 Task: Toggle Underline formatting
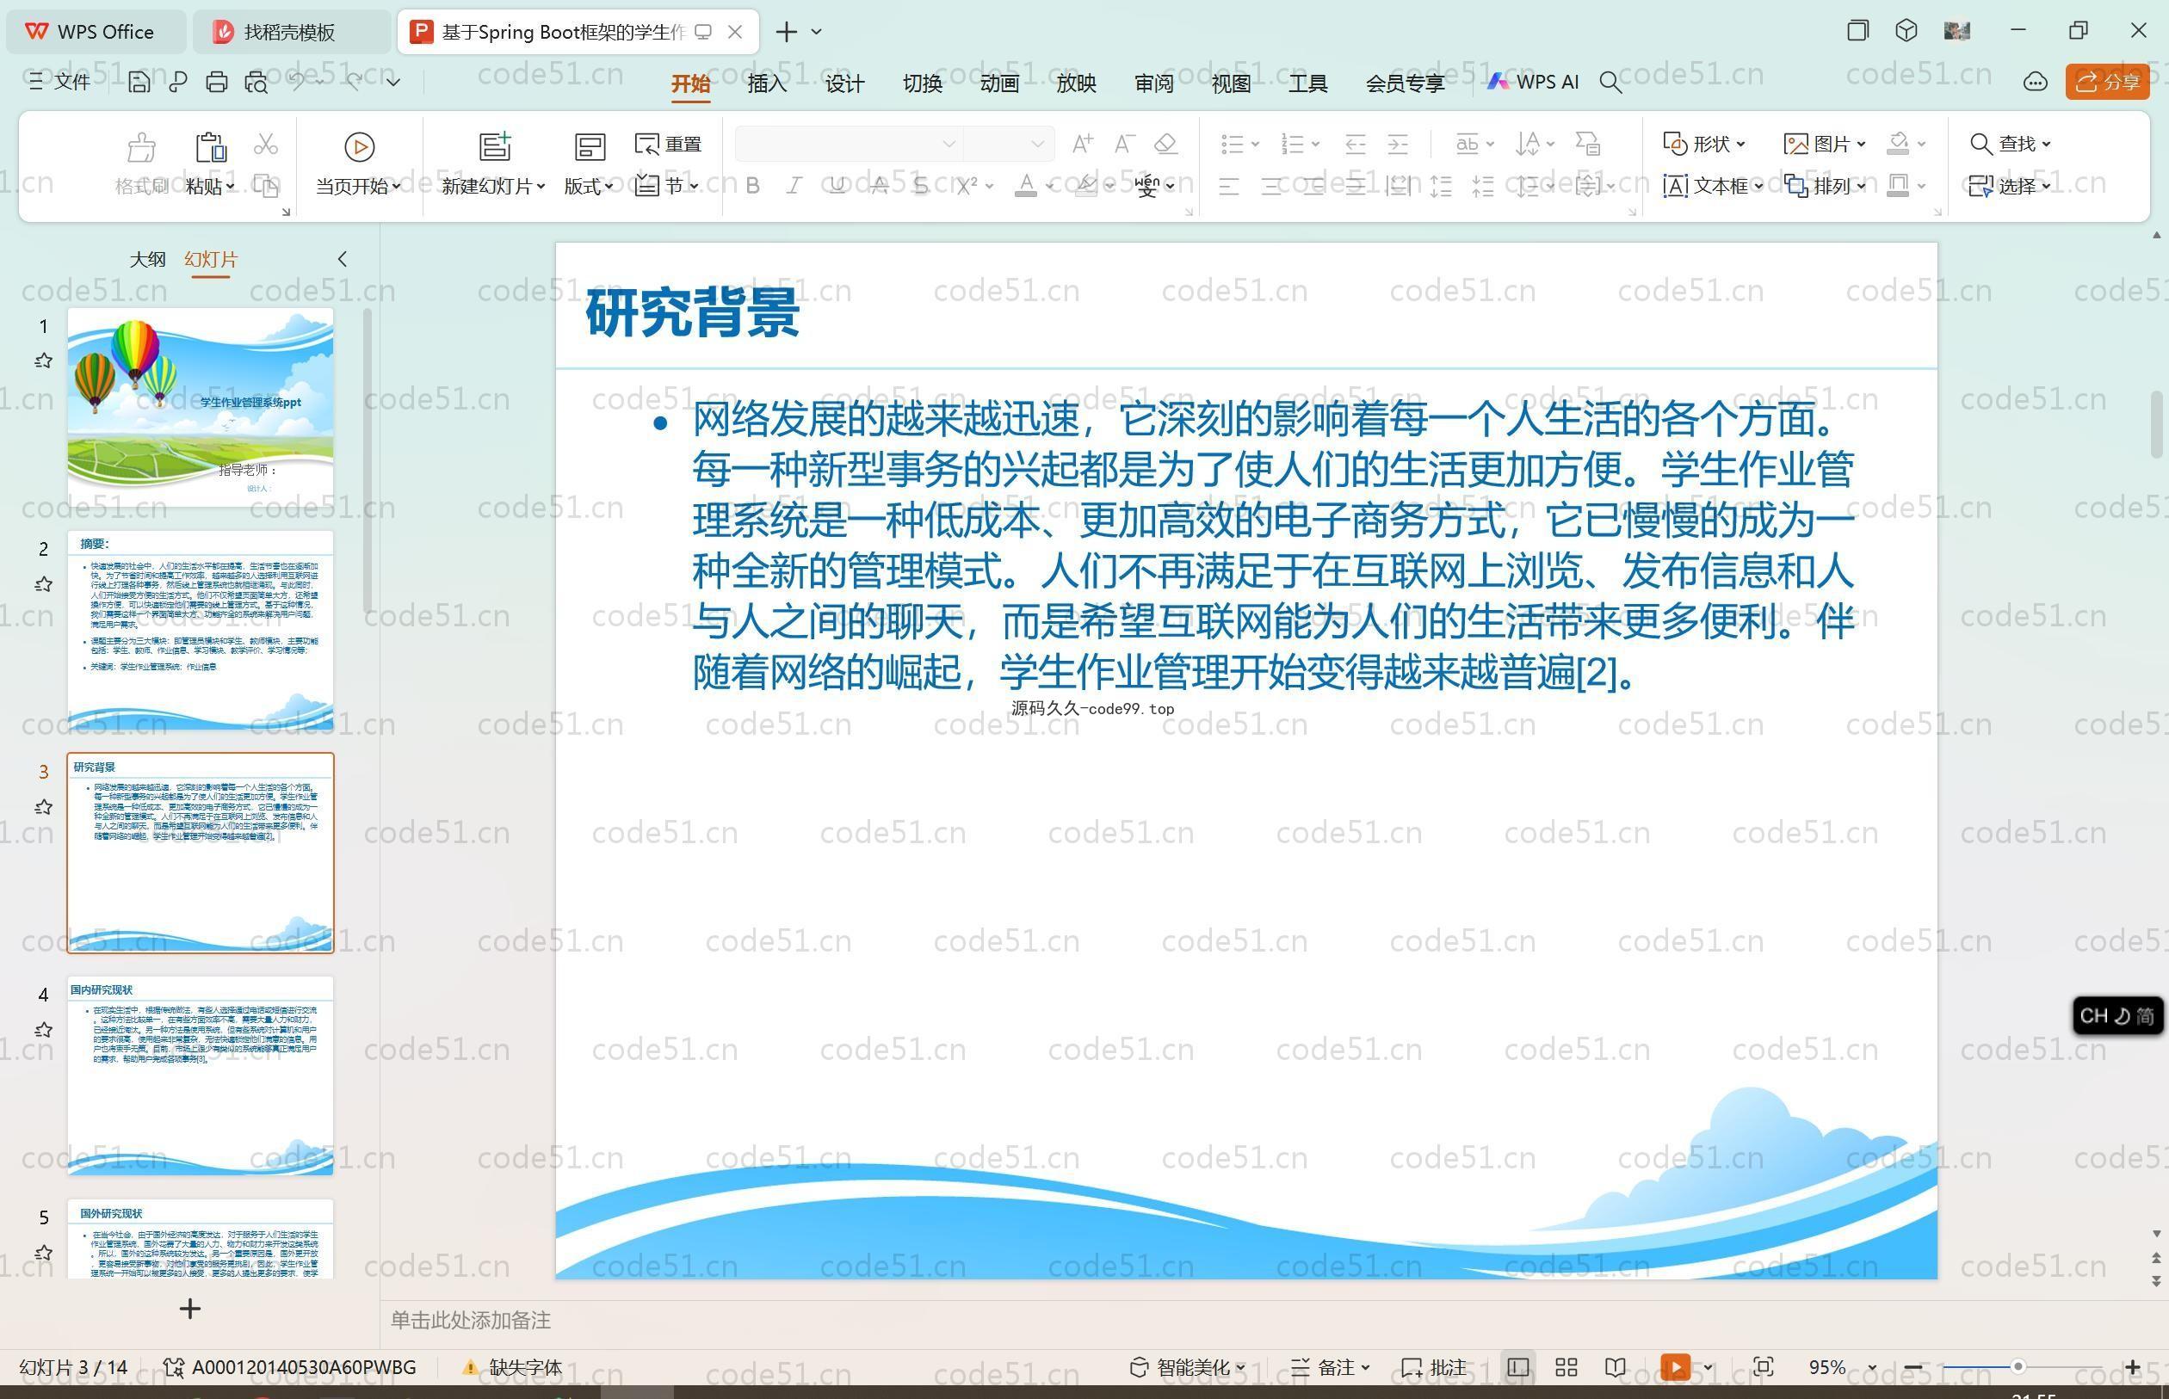tap(837, 185)
